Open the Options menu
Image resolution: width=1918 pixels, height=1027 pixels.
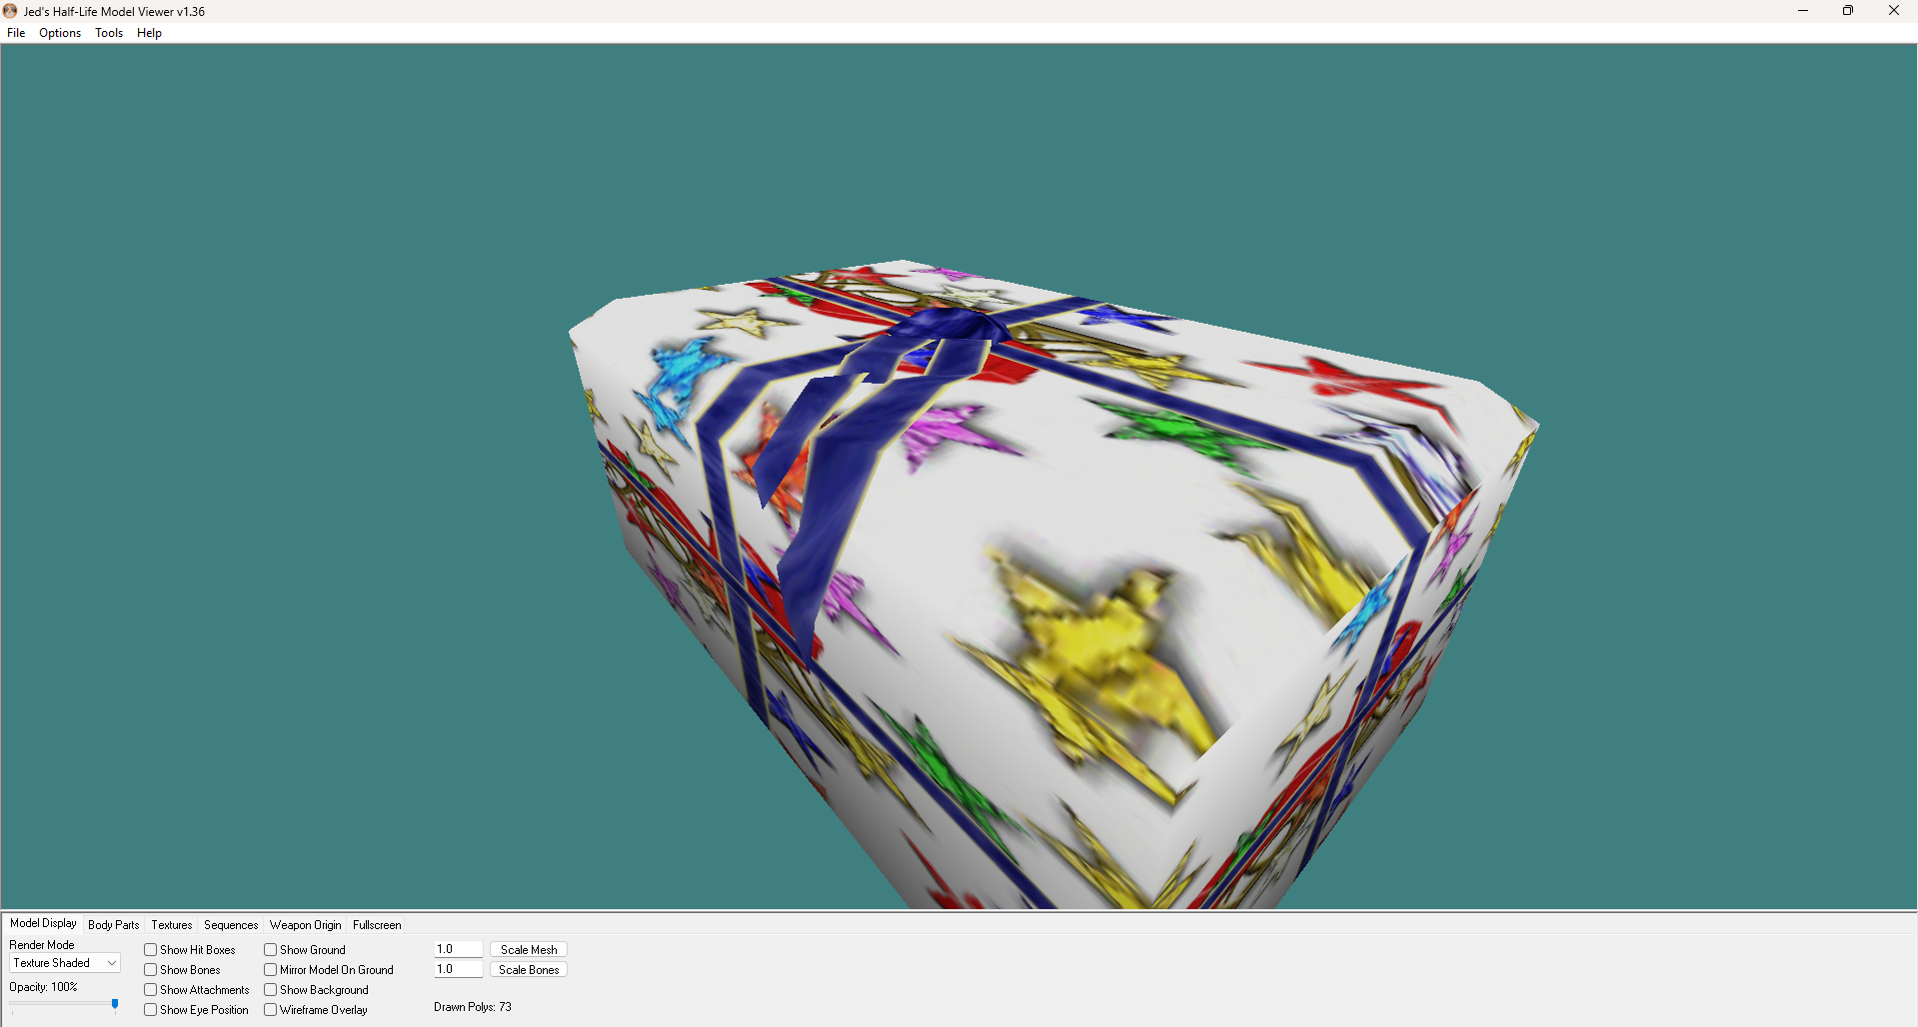click(60, 33)
